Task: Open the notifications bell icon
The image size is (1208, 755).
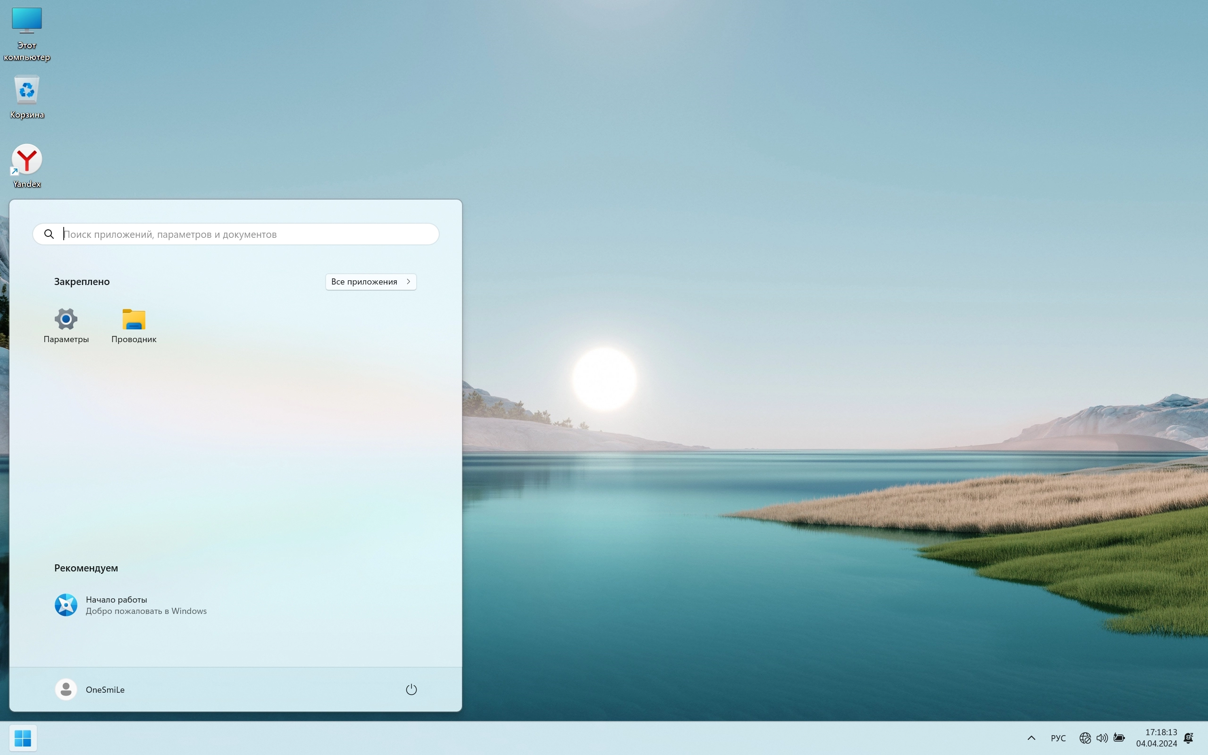Action: coord(1189,738)
